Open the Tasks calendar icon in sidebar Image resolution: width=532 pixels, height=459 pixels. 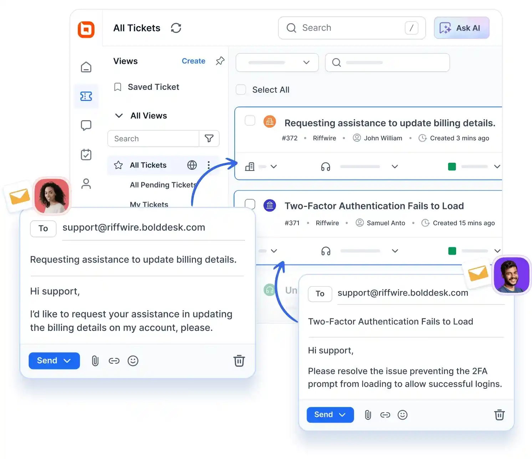pos(86,154)
